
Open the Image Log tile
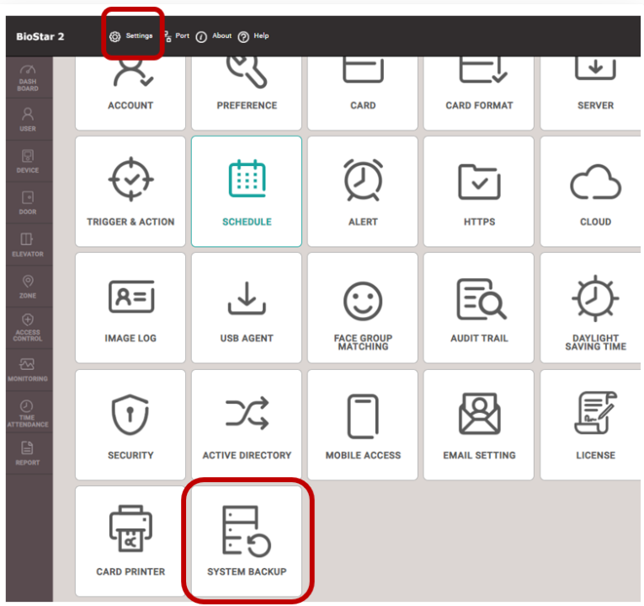tap(130, 308)
